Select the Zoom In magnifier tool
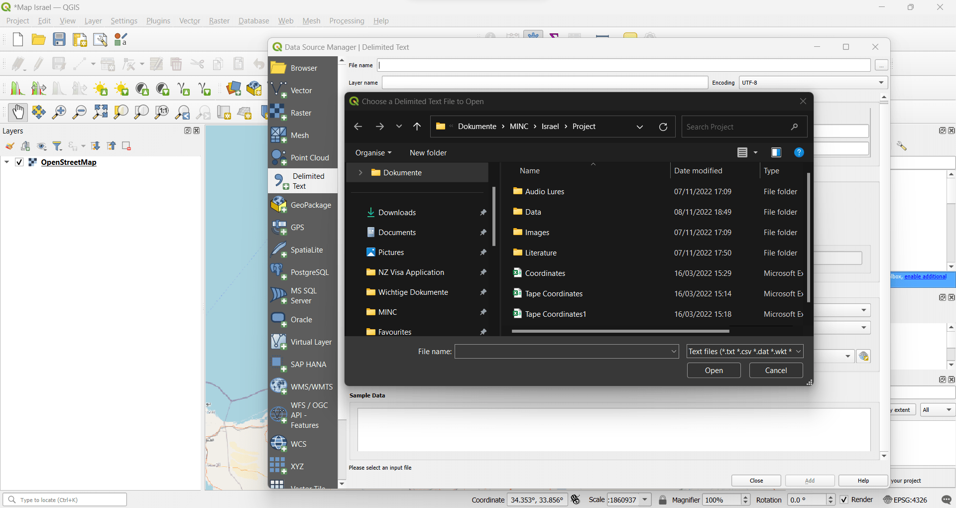The image size is (956, 508). click(x=58, y=112)
